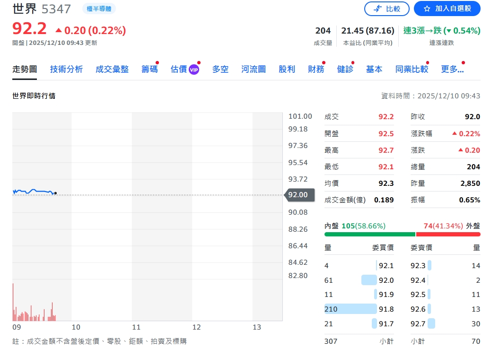This screenshot has height=357, width=482.
Task: Switch to the 技術分析 tab
Action: coord(66,69)
